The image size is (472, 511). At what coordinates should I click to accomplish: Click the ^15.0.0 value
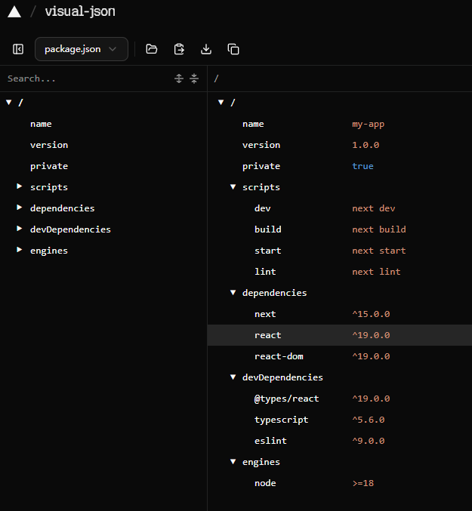(x=371, y=314)
